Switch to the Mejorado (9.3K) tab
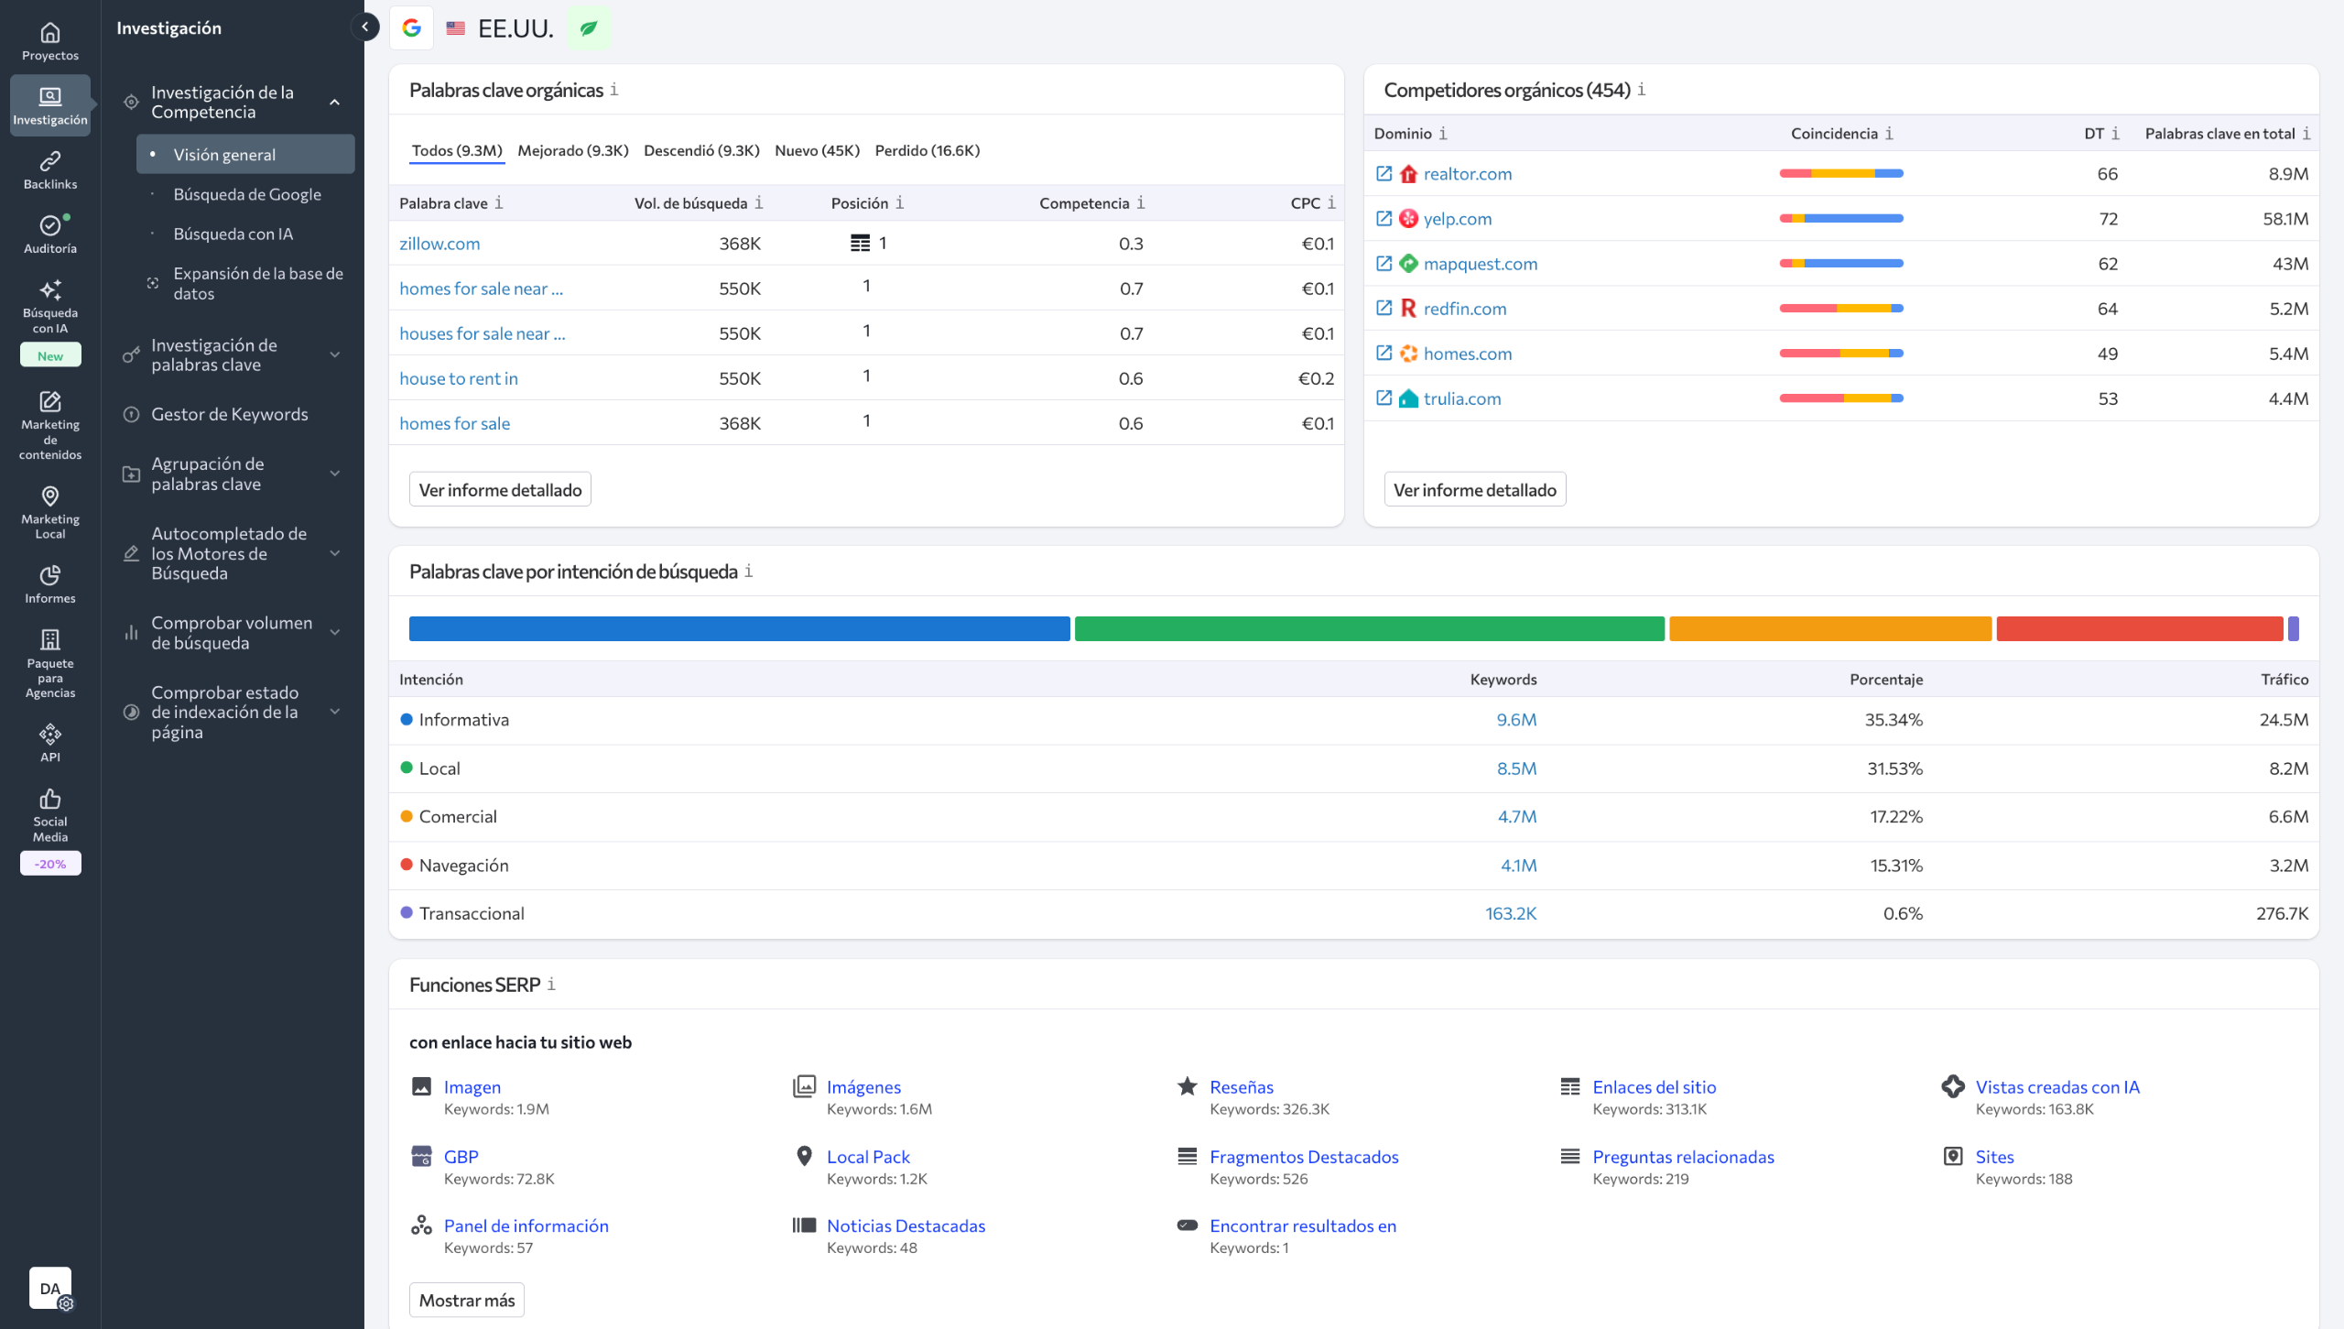This screenshot has height=1329, width=2344. pos(572,150)
